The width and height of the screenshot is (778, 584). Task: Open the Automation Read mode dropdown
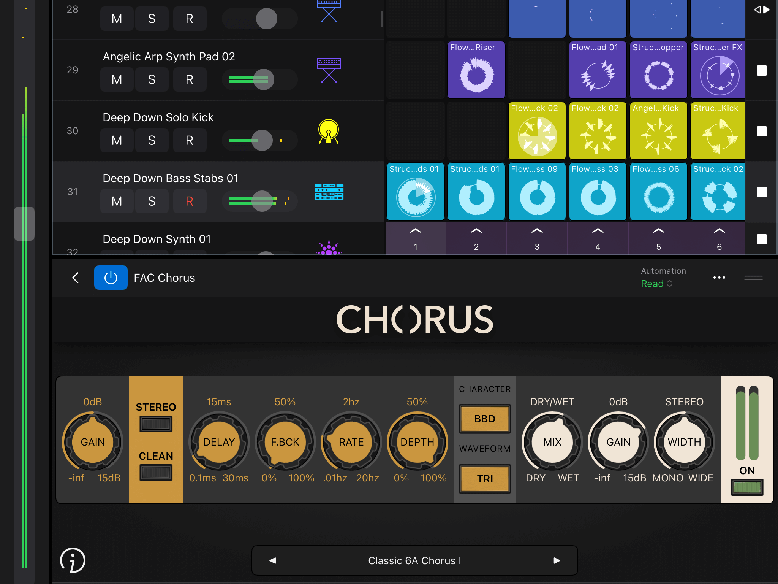pyautogui.click(x=656, y=284)
